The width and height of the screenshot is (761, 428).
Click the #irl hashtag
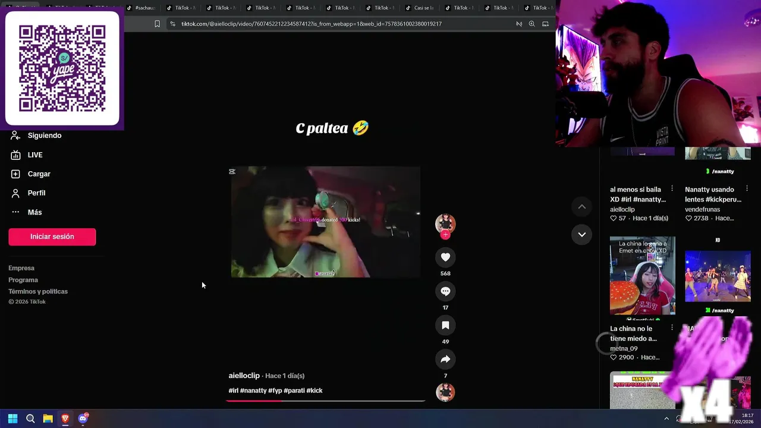(233, 391)
